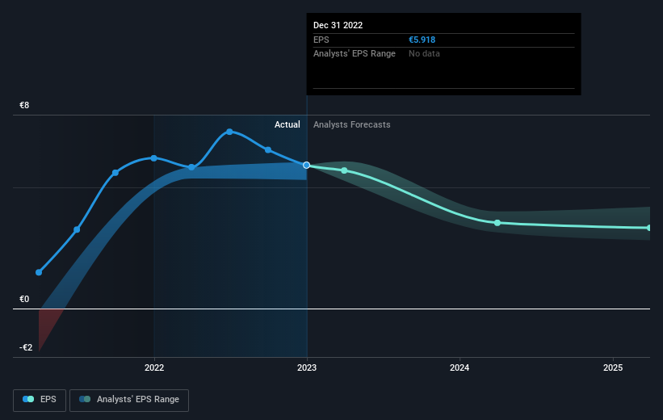Select the peak EPS data point mid-2022
Image resolution: width=663 pixels, height=420 pixels.
[229, 132]
